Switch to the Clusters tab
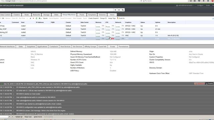214x120 pixels. pos(17,15)
